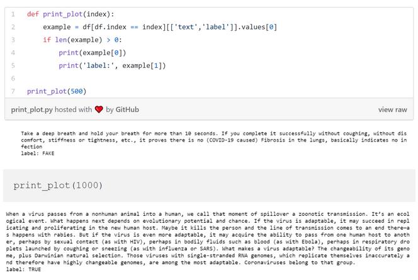This screenshot has width=418, height=280.
Task: Select line number 4 in the code
Action: (x=13, y=53)
